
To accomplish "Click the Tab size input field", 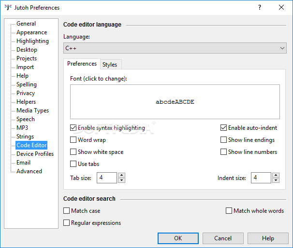I will [x=106, y=178].
